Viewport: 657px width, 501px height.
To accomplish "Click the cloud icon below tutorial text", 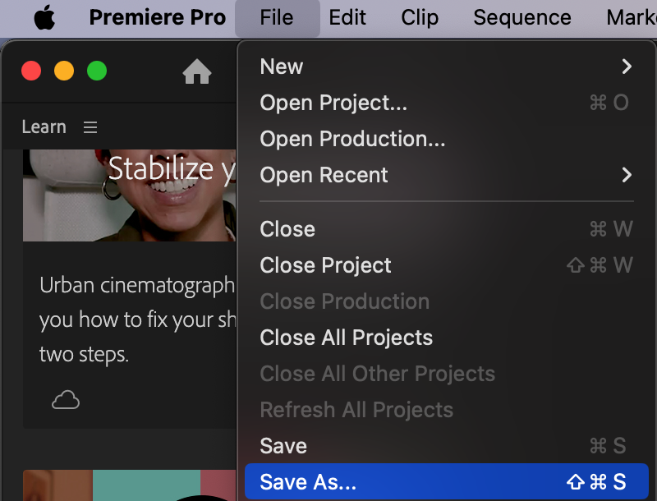I will (x=66, y=400).
